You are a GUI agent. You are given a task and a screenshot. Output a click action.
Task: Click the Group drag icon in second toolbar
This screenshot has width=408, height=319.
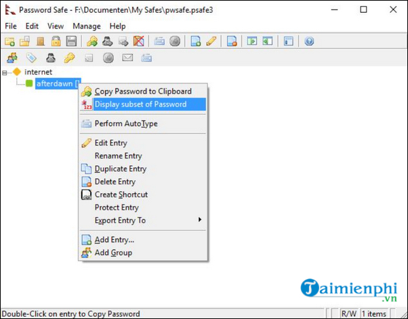click(12, 58)
